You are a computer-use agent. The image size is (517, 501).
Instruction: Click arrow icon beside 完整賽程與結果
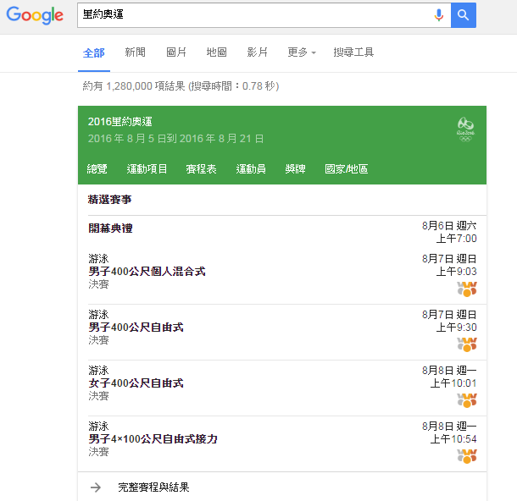[96, 487]
